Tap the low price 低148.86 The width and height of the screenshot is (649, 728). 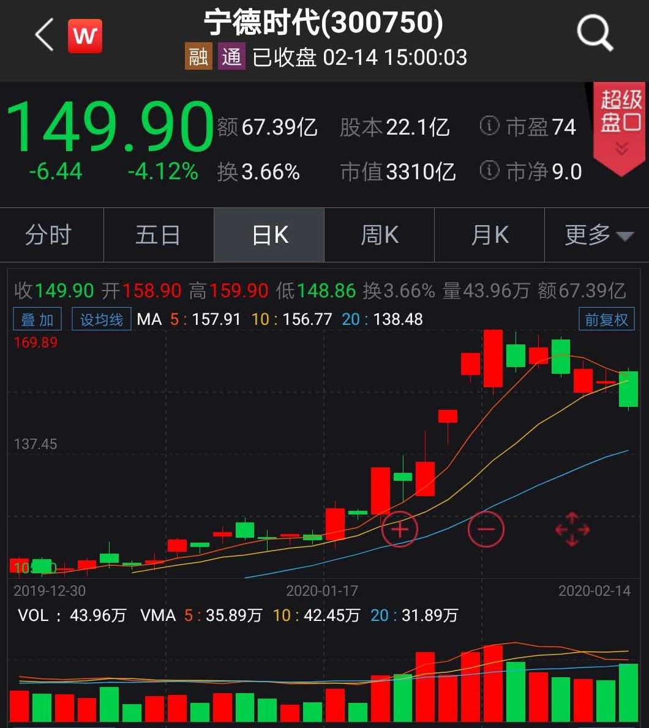(316, 291)
